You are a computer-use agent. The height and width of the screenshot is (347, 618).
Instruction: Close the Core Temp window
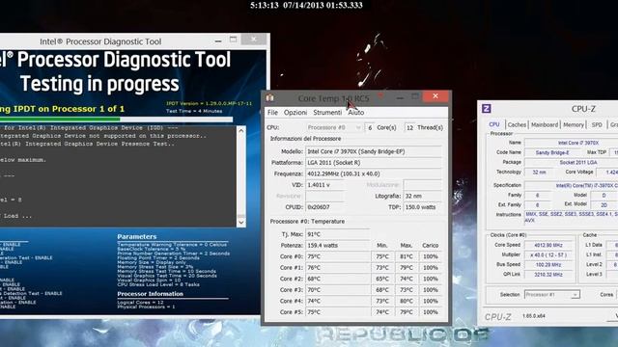coord(435,96)
